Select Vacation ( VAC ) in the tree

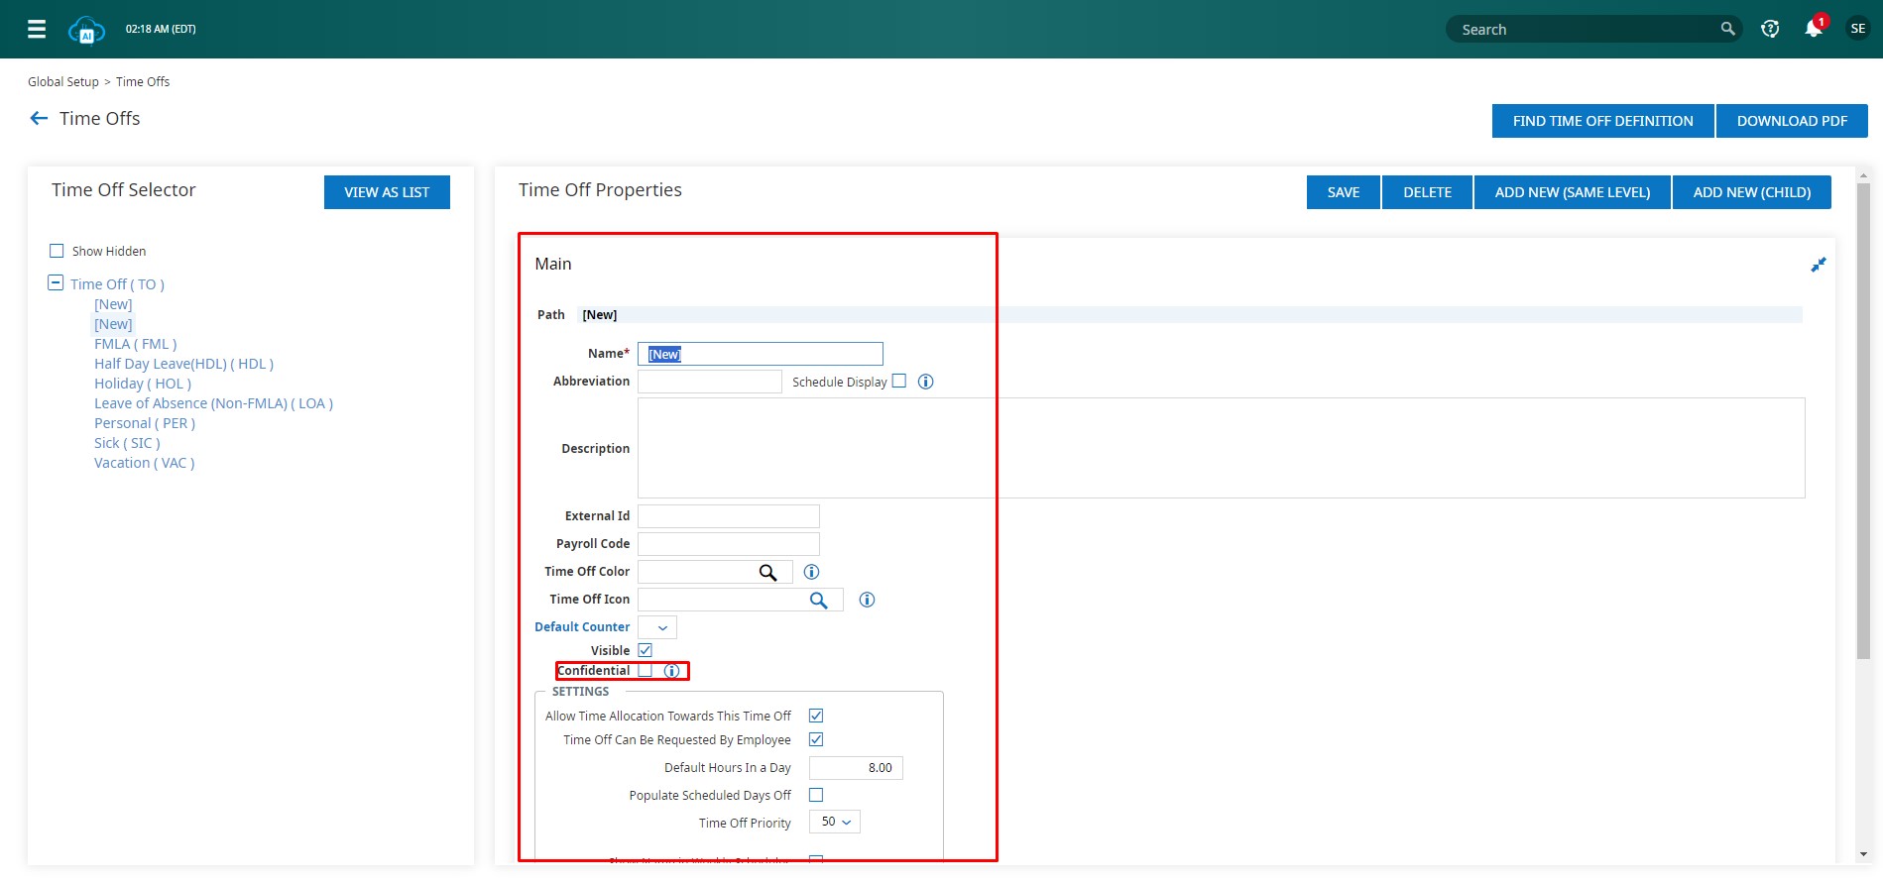pos(144,463)
